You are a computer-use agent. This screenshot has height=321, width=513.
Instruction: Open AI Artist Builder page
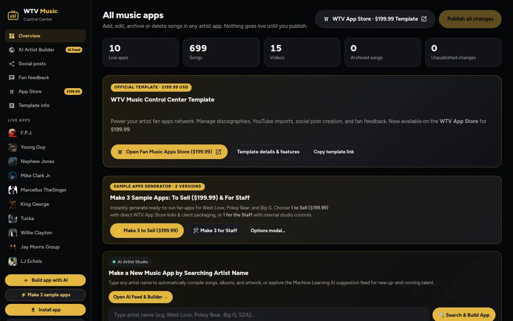(x=45, y=50)
